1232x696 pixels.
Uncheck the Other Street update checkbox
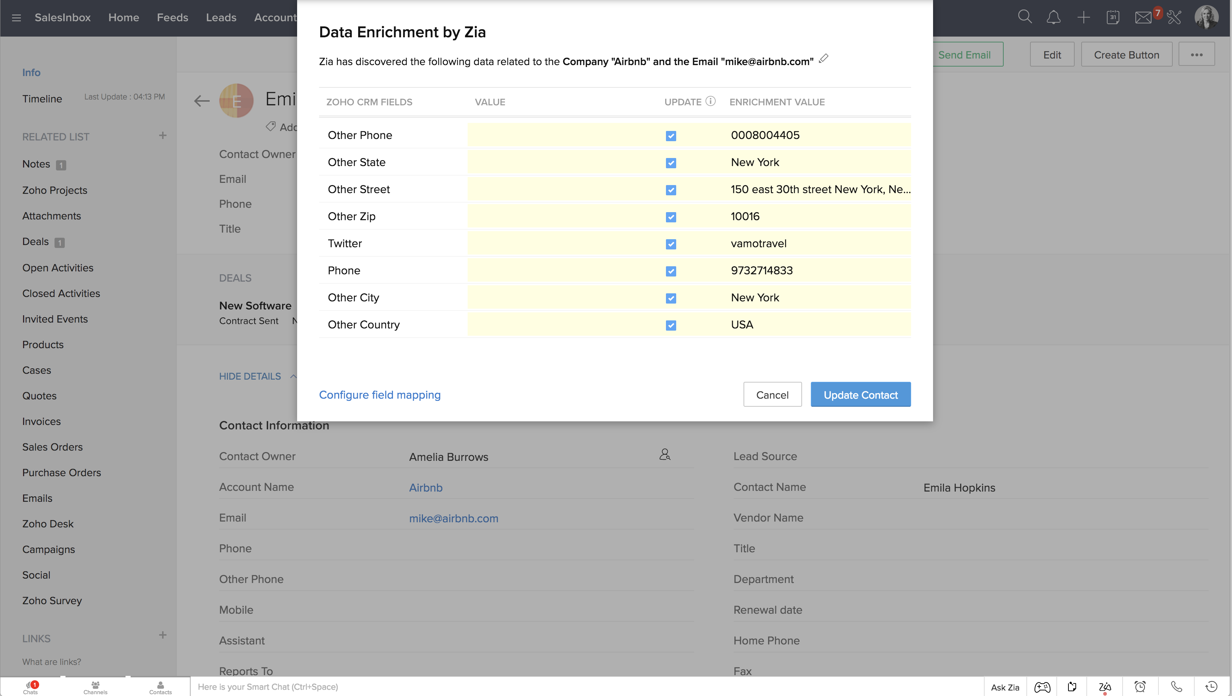tap(671, 190)
